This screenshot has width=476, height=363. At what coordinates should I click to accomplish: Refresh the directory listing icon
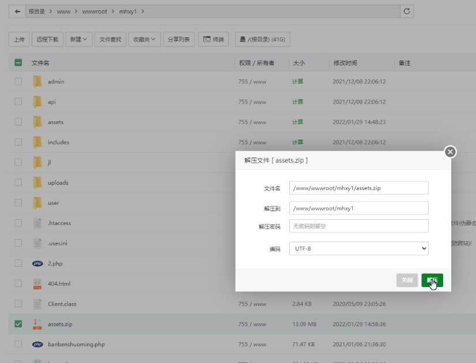(x=407, y=12)
